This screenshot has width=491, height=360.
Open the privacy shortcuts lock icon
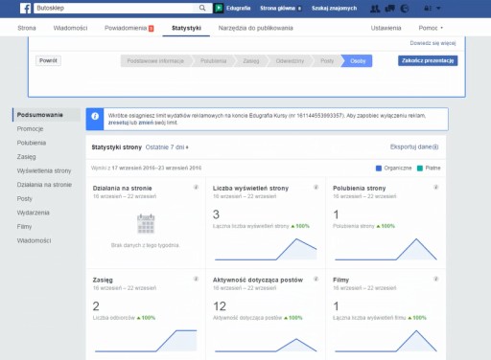[428, 9]
